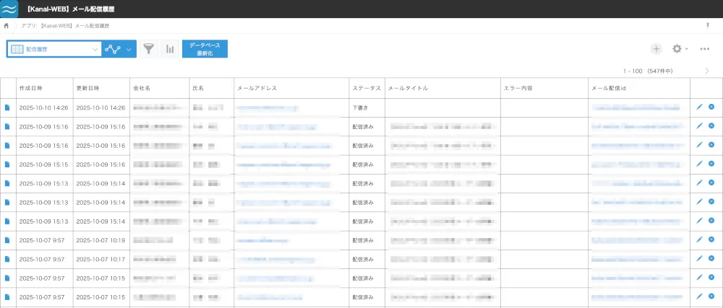723x308 pixels.
Task: Expand the 配信履歴 view dropdown
Action: pos(95,49)
